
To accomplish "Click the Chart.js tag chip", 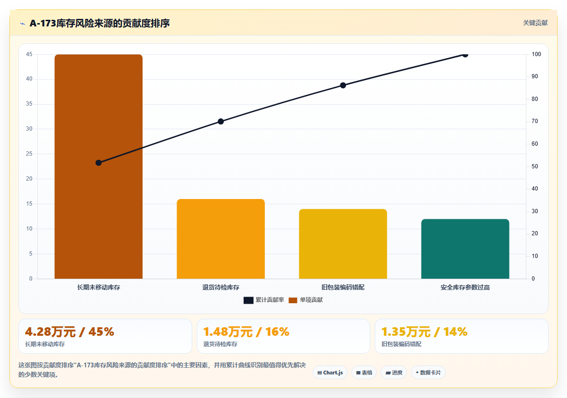I will [330, 373].
